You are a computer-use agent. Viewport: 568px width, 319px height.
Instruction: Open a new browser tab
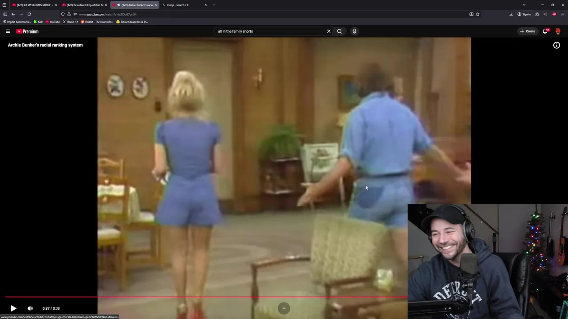pos(214,5)
